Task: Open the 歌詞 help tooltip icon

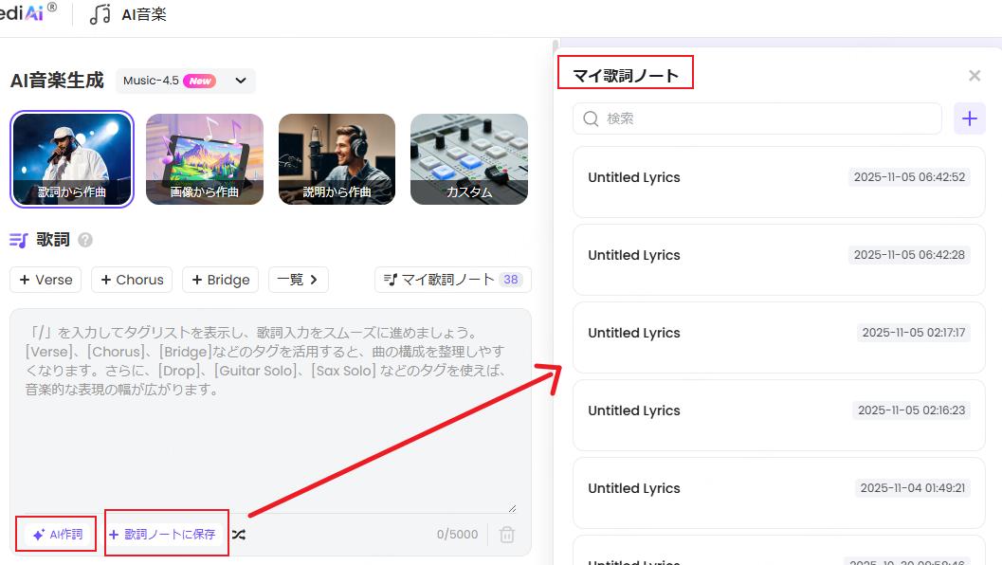Action: pyautogui.click(x=85, y=240)
